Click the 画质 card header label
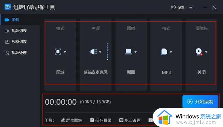The image size is (223, 127). point(131,28)
